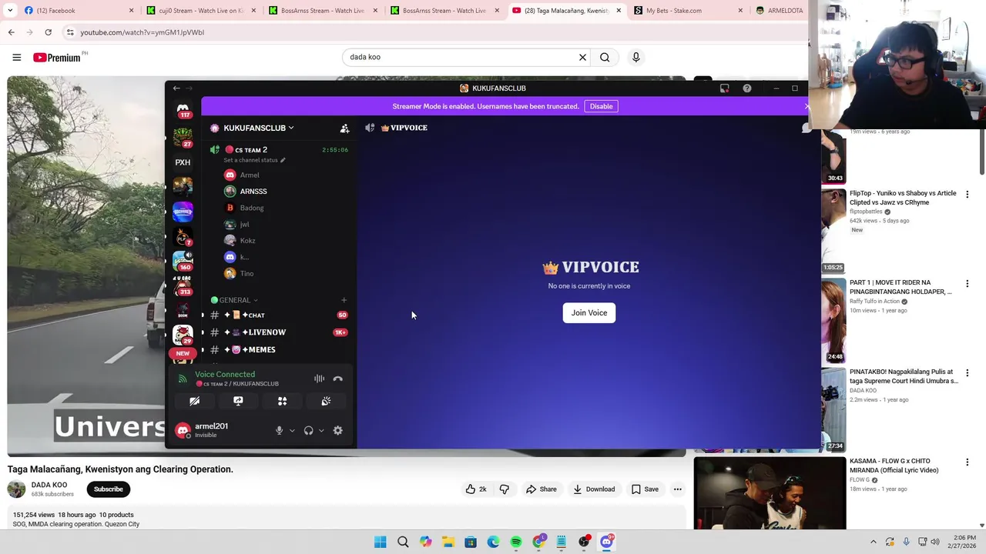Edit channel status pencil icon
Screen dimensions: 986x554
283,160
